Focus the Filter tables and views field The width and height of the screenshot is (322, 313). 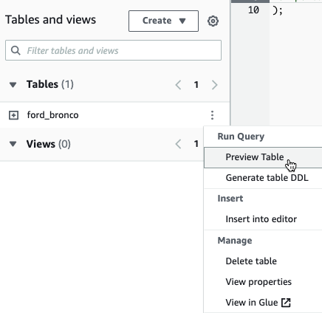pyautogui.click(x=113, y=50)
